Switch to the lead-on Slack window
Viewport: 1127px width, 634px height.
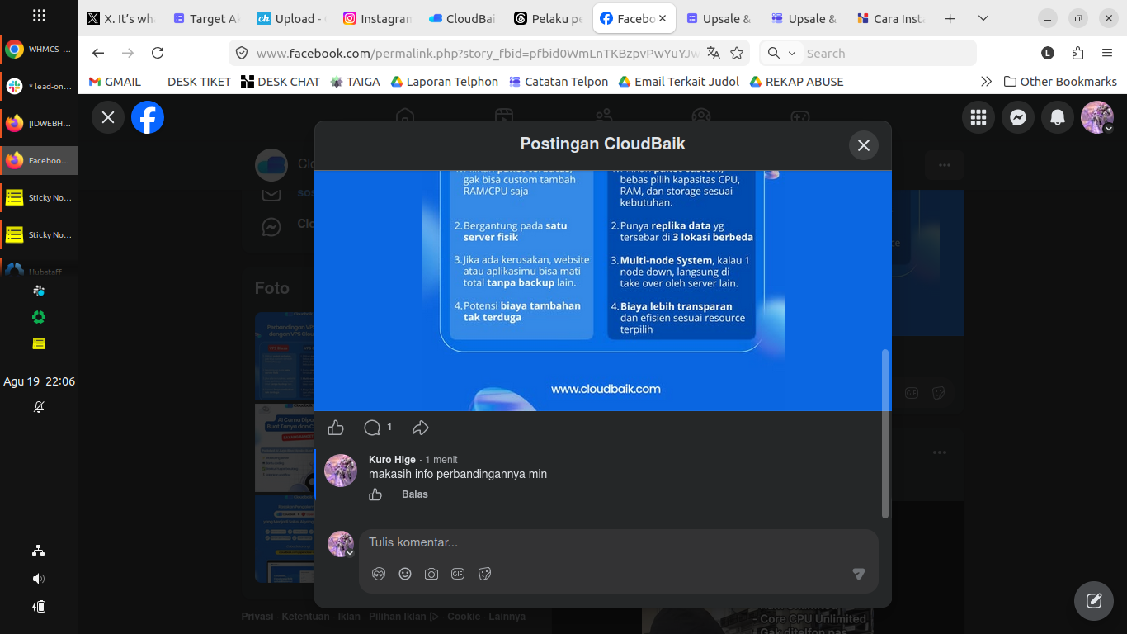click(x=39, y=86)
